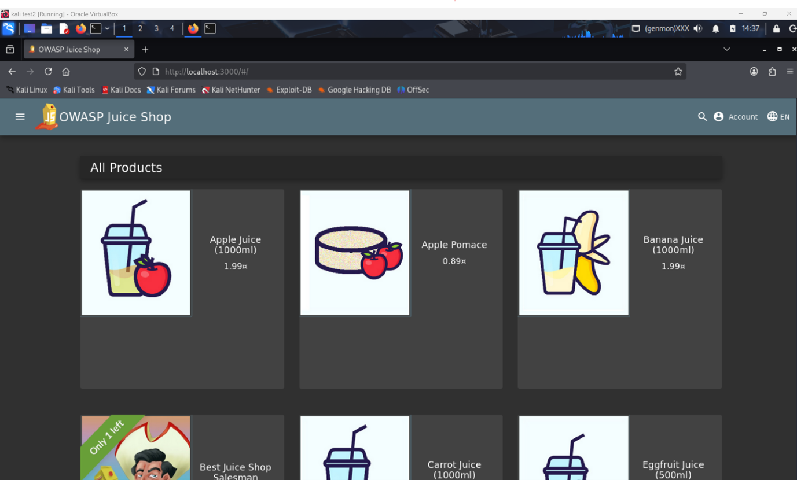The height and width of the screenshot is (480, 797).
Task: Switch to workspace 2 in panel
Action: click(x=140, y=28)
